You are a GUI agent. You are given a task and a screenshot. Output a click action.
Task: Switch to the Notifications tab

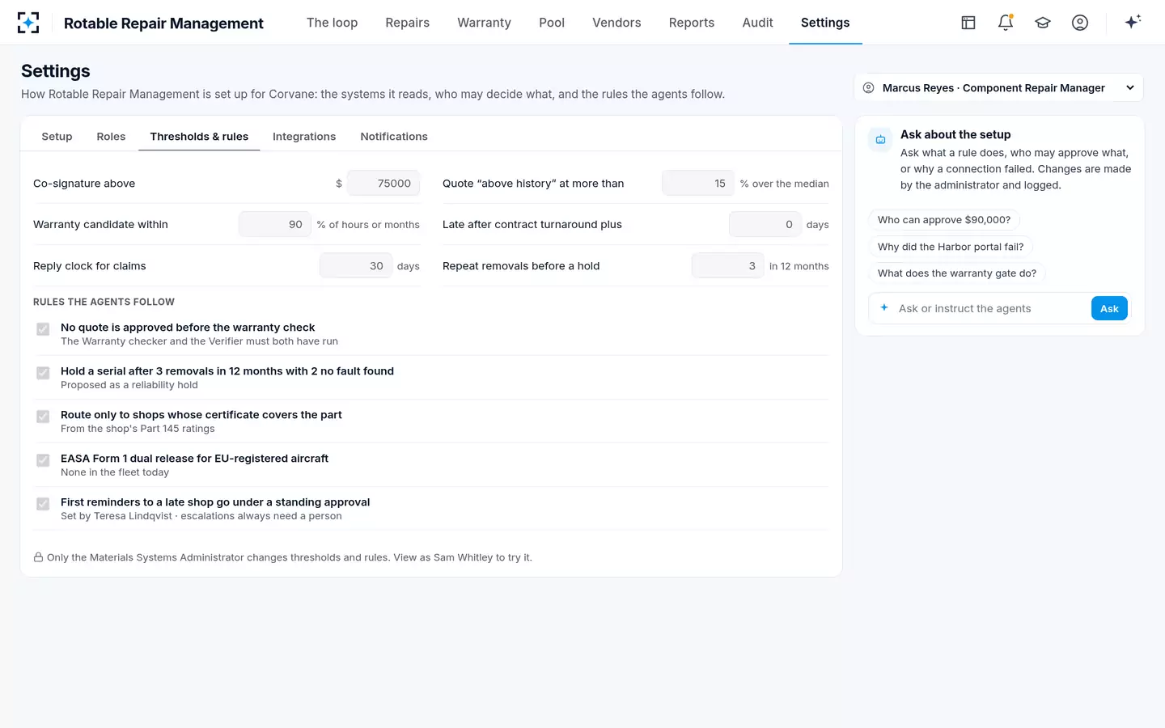(394, 137)
